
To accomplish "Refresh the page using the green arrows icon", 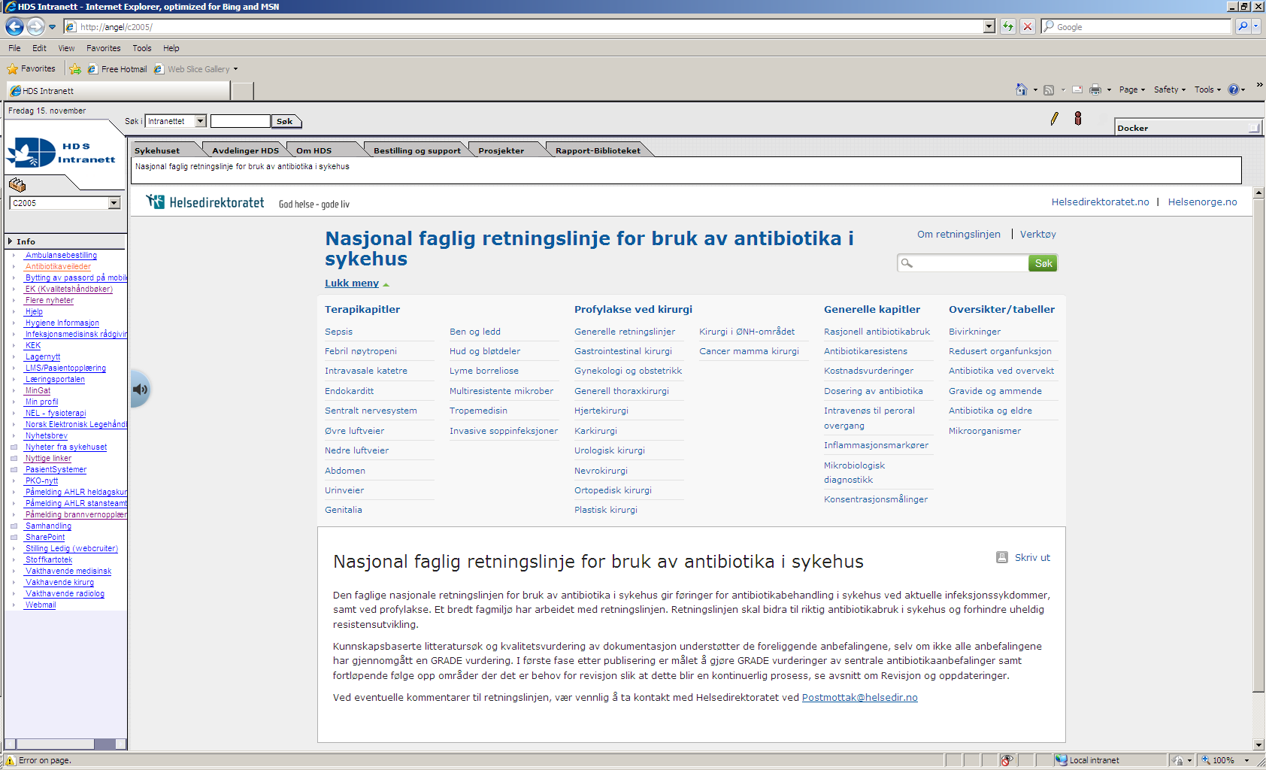I will [x=1007, y=26].
